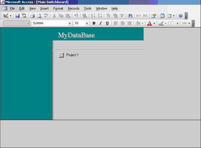Viewport: 201px width, 148px height.
Task: Select Center alignment
Action: (x=123, y=23)
